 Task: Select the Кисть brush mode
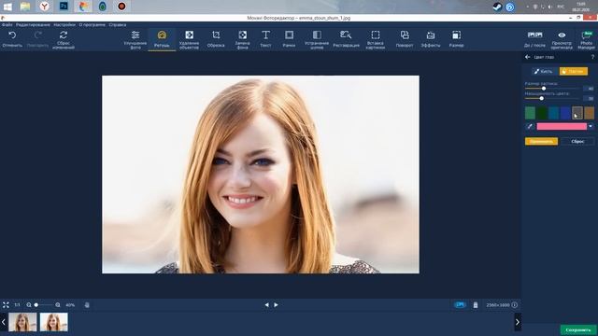544,71
